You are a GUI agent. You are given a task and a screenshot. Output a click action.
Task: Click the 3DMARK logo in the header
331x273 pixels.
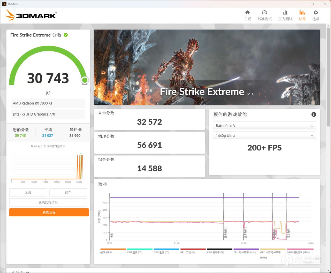[31, 16]
